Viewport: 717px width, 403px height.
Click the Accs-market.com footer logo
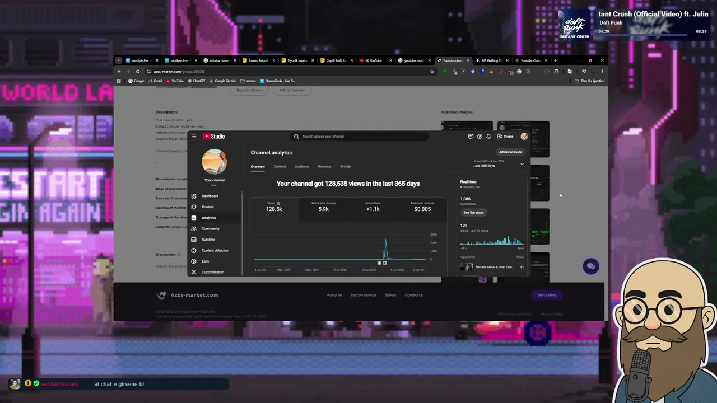[x=187, y=295]
